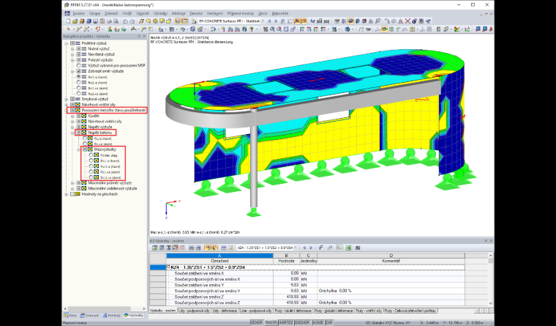Toggle the colored surface results display icon
The height and width of the screenshot is (326, 556).
coord(384,29)
